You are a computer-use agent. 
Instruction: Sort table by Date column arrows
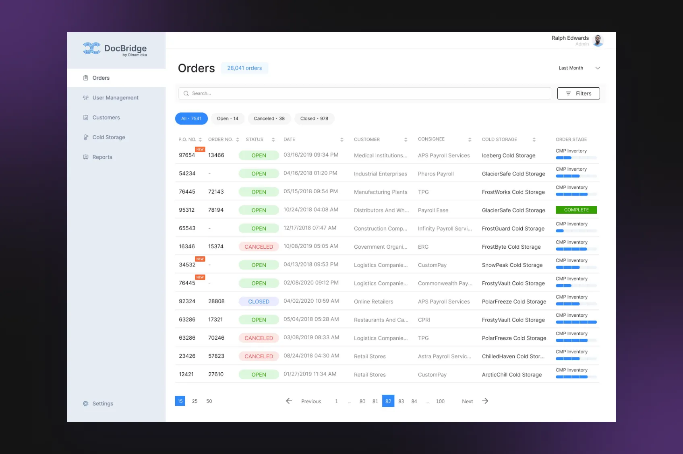341,140
